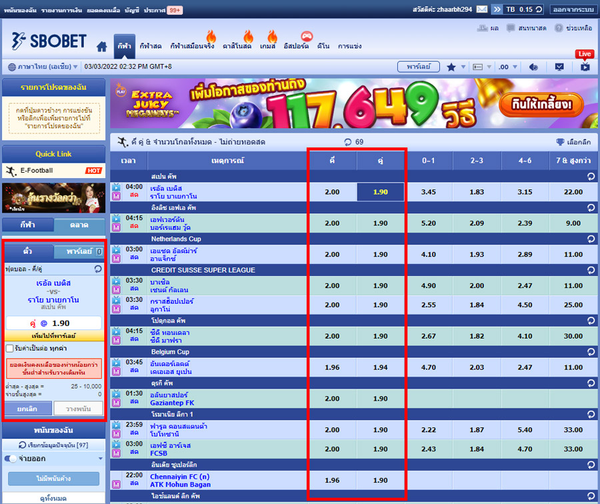Open stats icon for อันเดอร์เลคต์ match
This screenshot has width=600, height=504.
pyautogui.click(x=116, y=371)
